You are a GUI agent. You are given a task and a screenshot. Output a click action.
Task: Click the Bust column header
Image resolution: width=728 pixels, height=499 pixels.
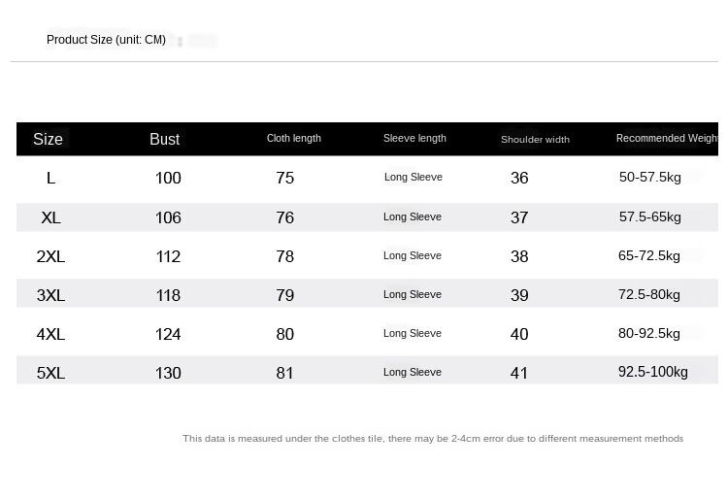point(164,139)
